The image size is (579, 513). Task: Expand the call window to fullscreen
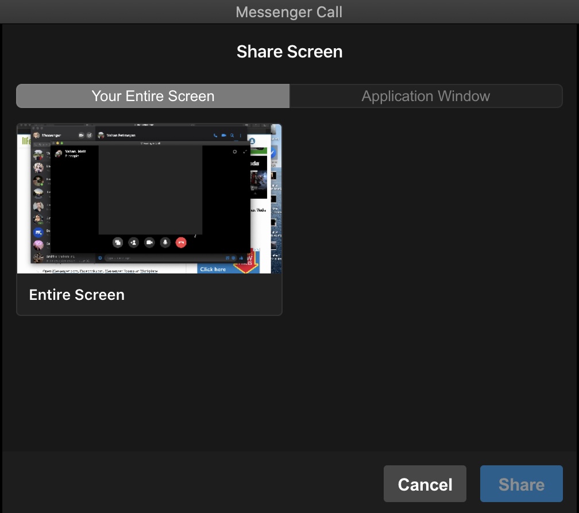pyautogui.click(x=244, y=152)
